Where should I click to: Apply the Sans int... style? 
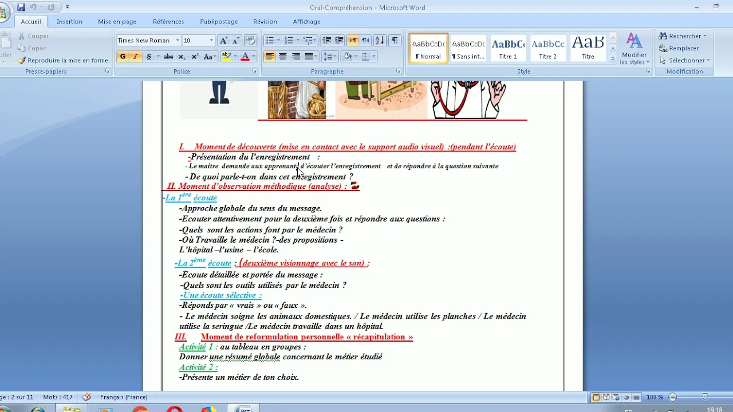468,48
